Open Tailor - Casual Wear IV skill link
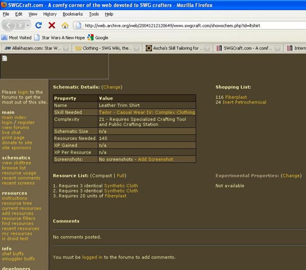 coord(147,112)
